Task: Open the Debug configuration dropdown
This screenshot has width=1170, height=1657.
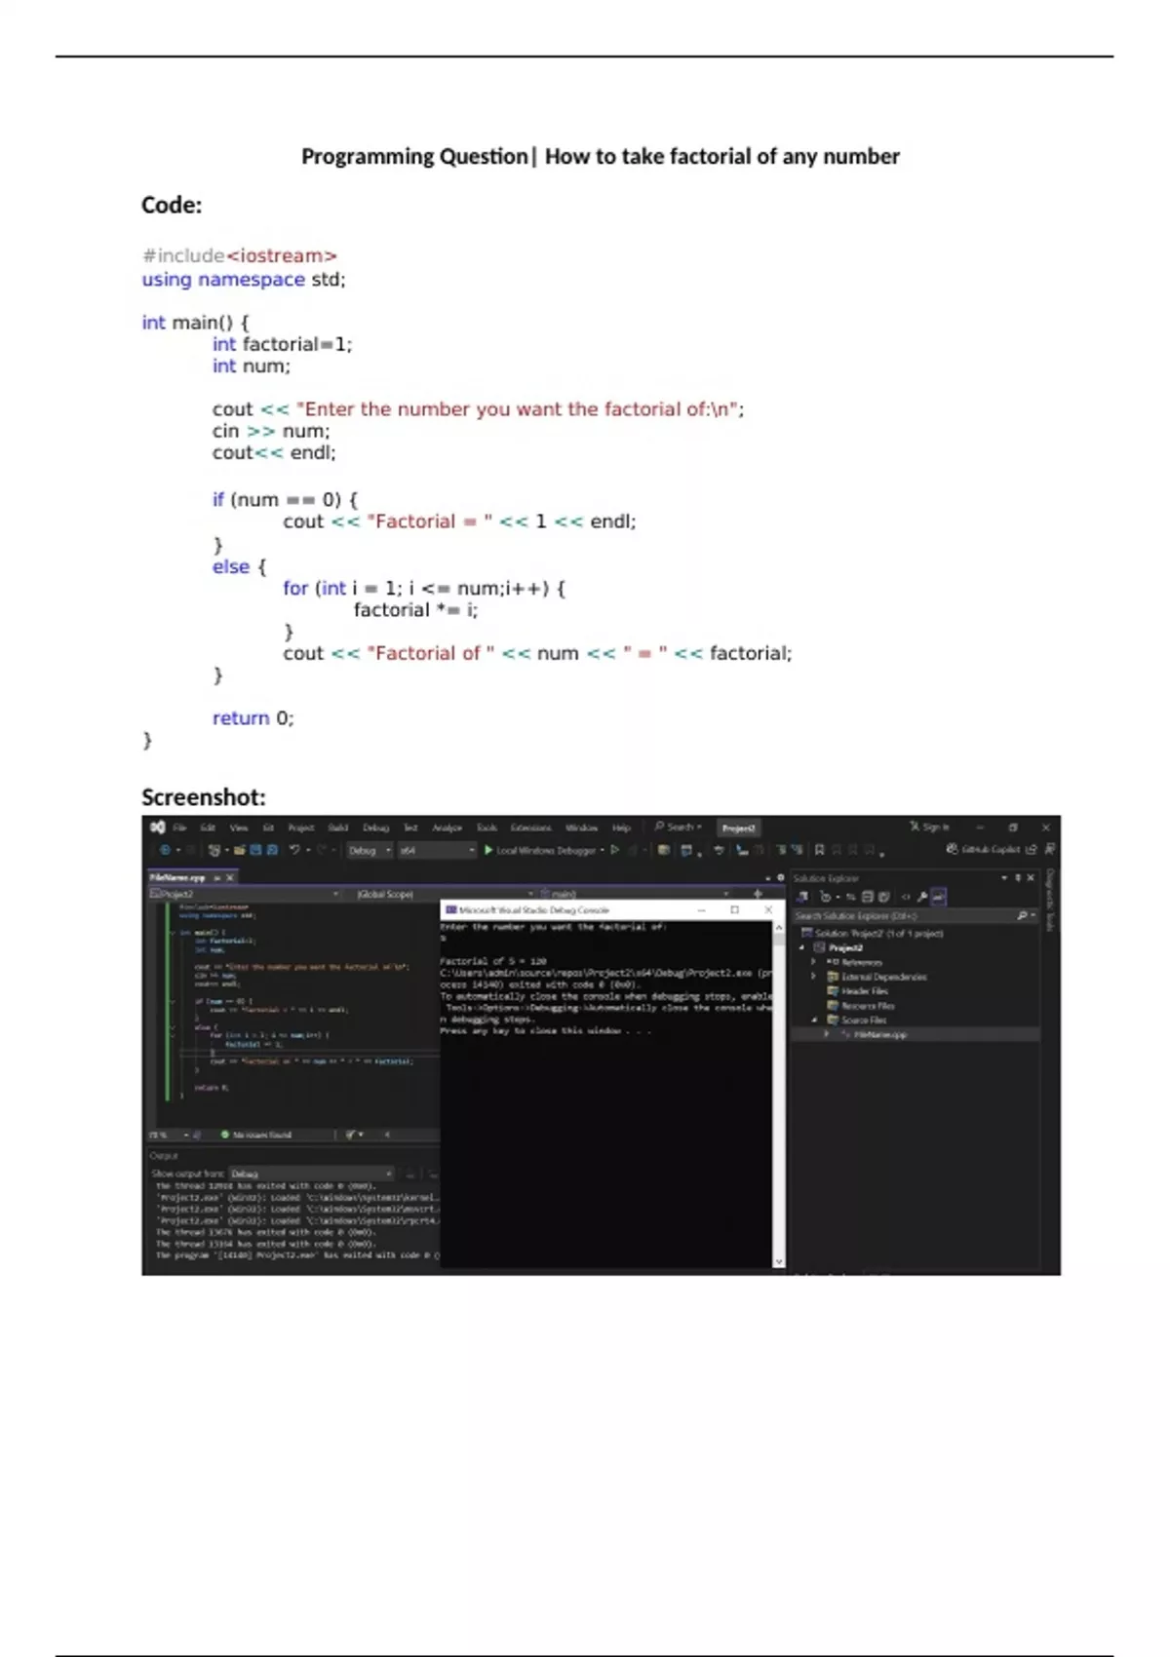Action: [370, 850]
